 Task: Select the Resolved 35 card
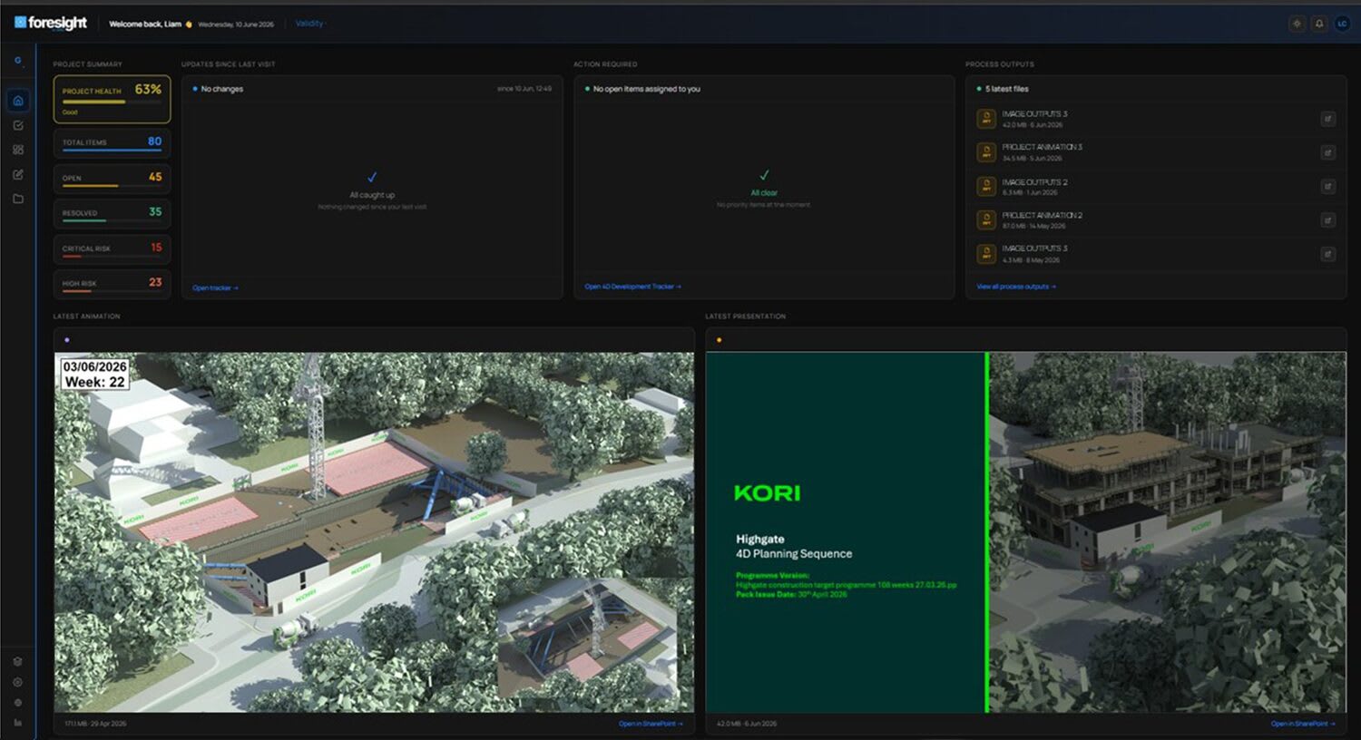tap(112, 213)
